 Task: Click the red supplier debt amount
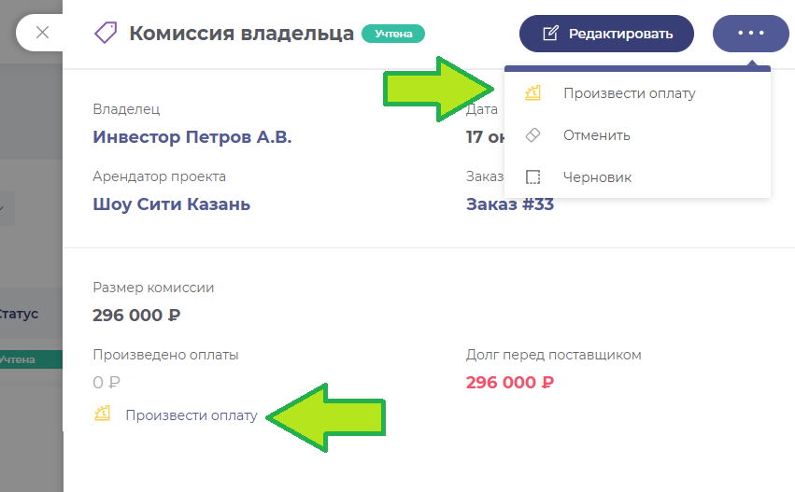pyautogui.click(x=510, y=382)
